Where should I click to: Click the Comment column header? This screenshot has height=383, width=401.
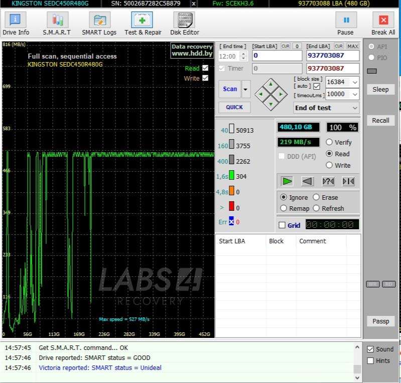(x=321, y=241)
